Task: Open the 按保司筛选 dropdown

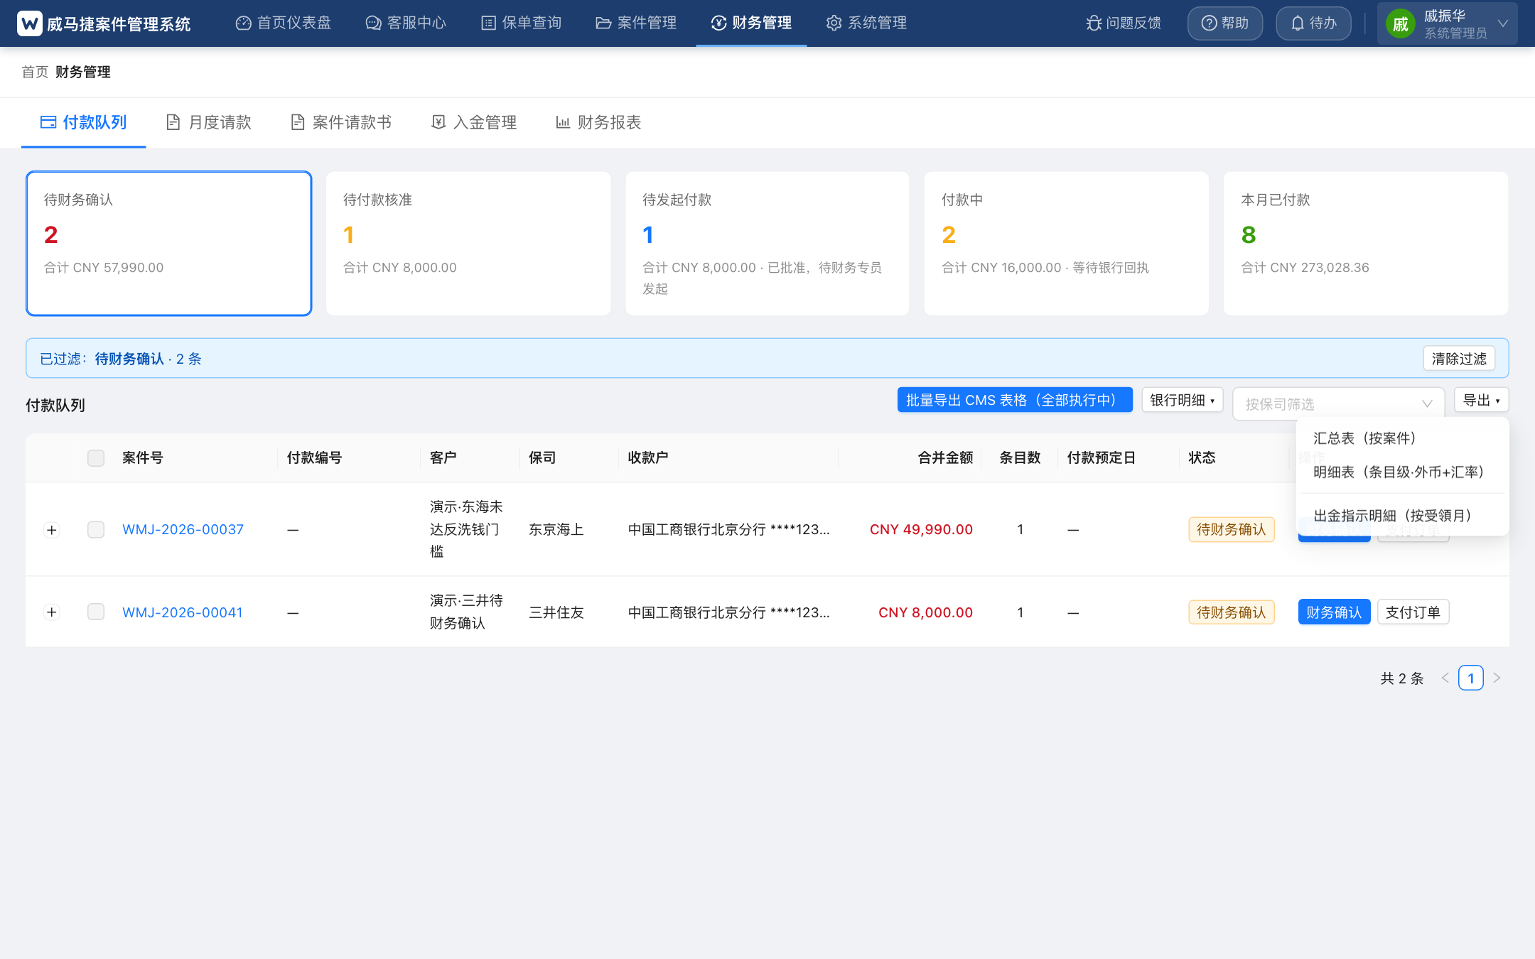Action: [1339, 403]
